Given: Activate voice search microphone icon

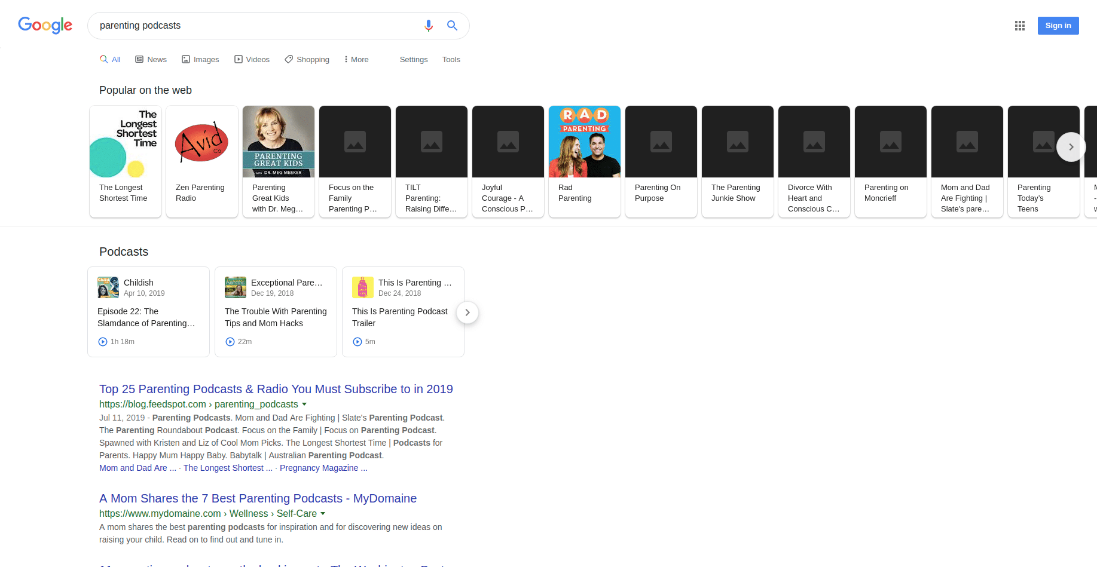Looking at the screenshot, I should click(428, 26).
